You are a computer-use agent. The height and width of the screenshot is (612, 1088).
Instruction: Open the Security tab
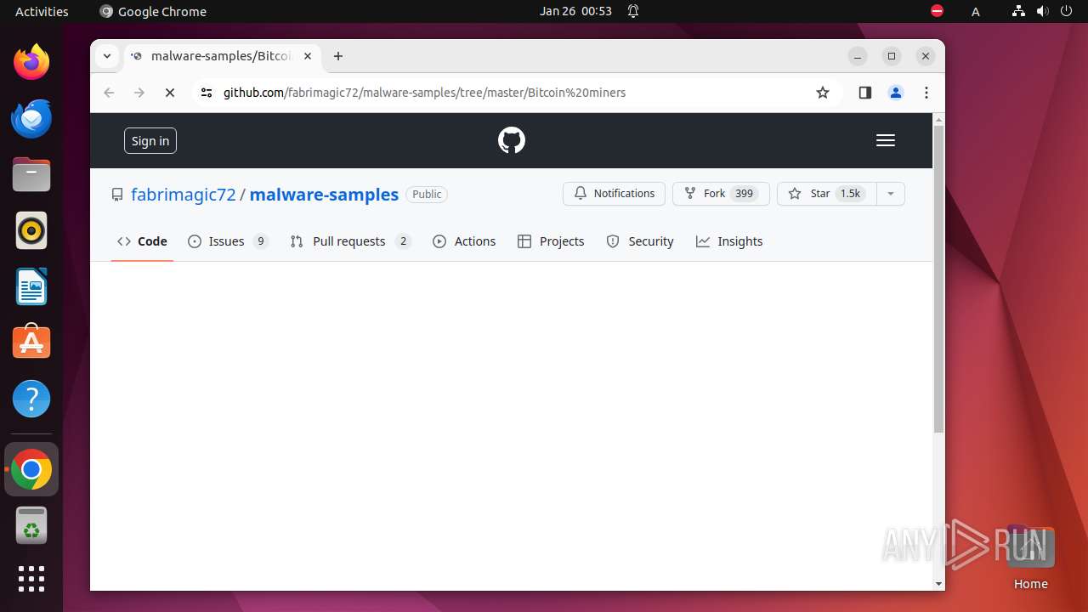640,241
